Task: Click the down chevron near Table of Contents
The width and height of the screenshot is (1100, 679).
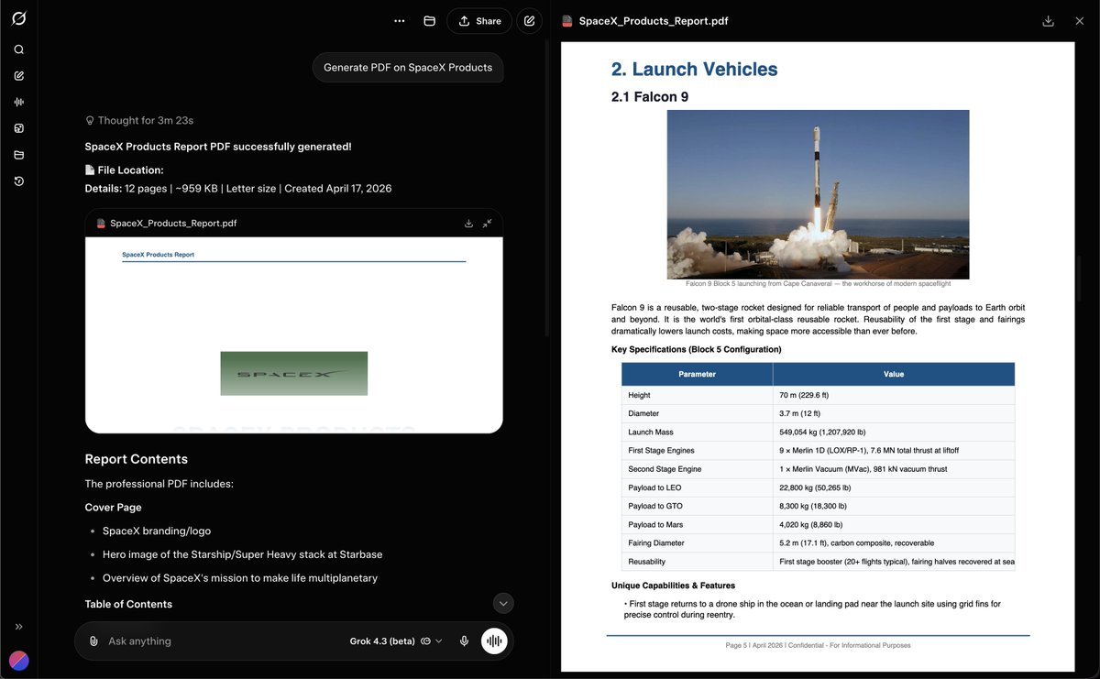Action: (x=502, y=603)
